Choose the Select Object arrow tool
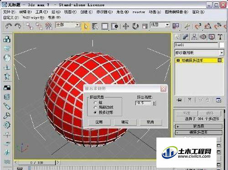The width and height of the screenshot is (228, 170). tap(86, 27)
